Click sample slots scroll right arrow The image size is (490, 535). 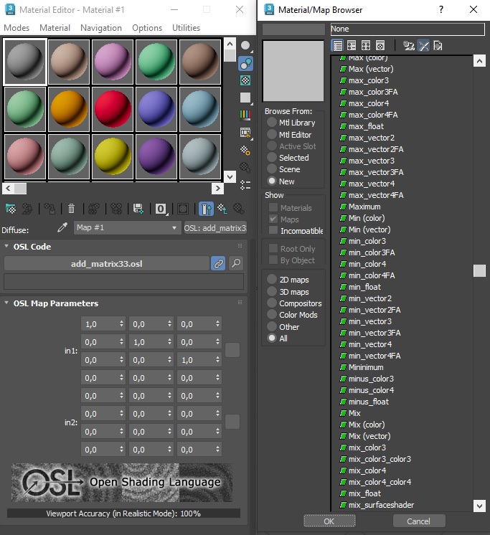coord(217,189)
